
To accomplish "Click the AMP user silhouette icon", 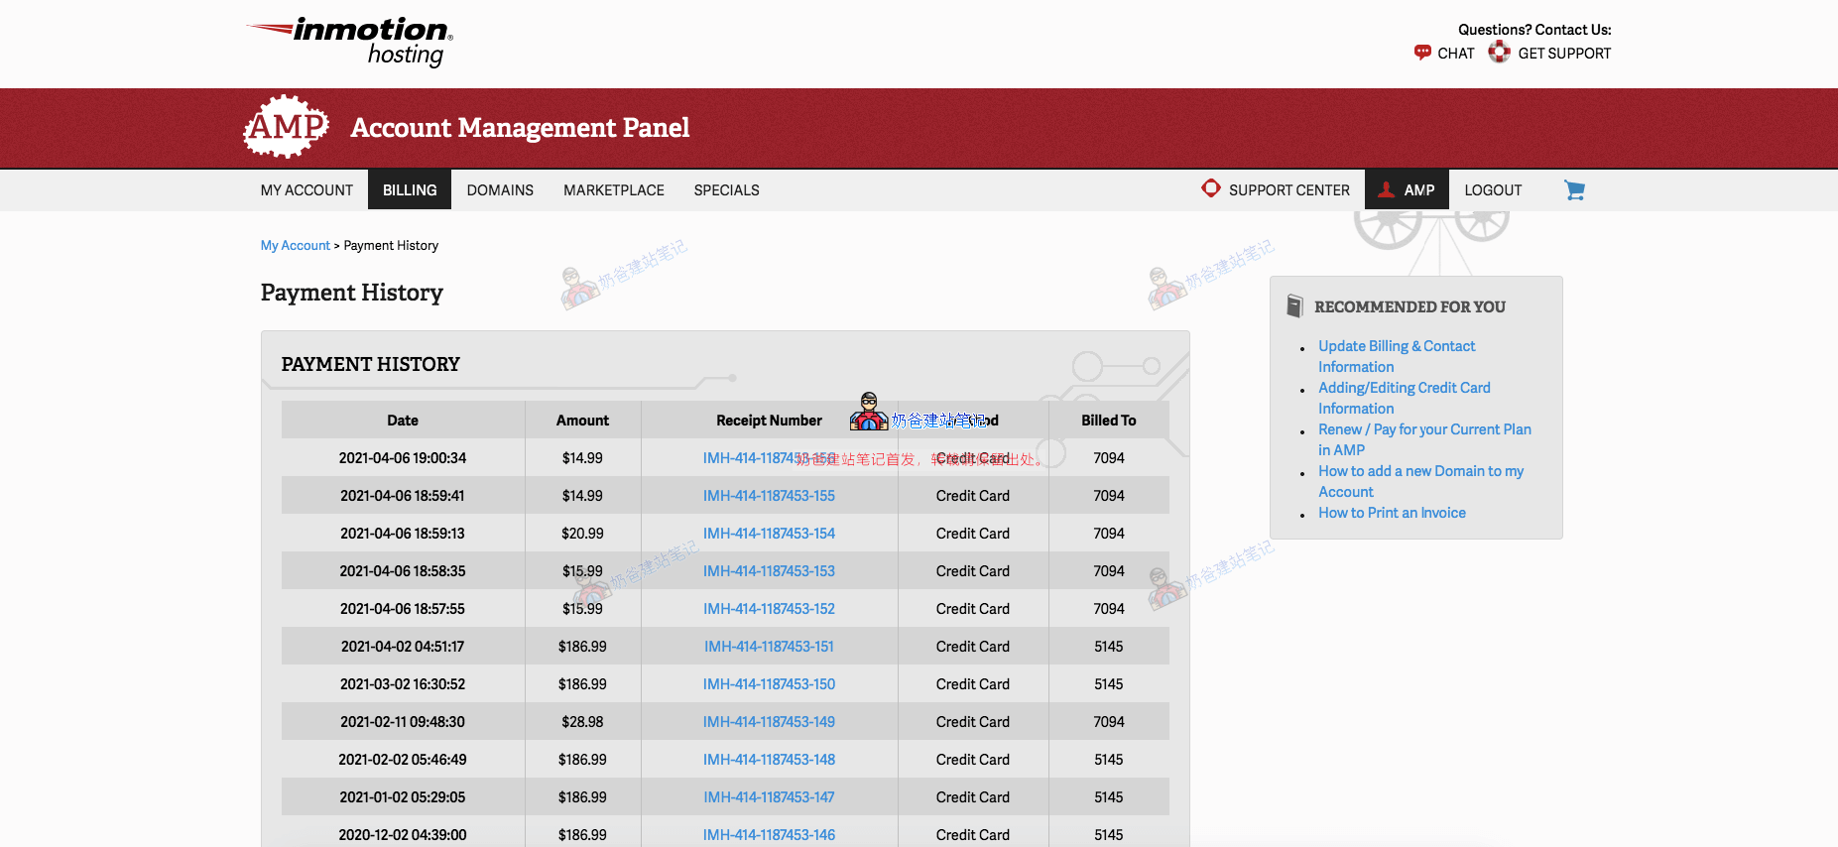I will 1387,190.
